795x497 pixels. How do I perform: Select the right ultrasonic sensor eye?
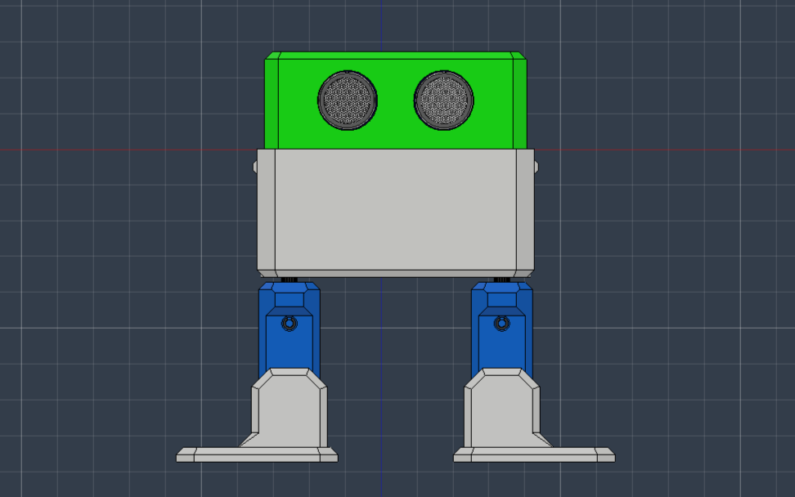pos(443,101)
